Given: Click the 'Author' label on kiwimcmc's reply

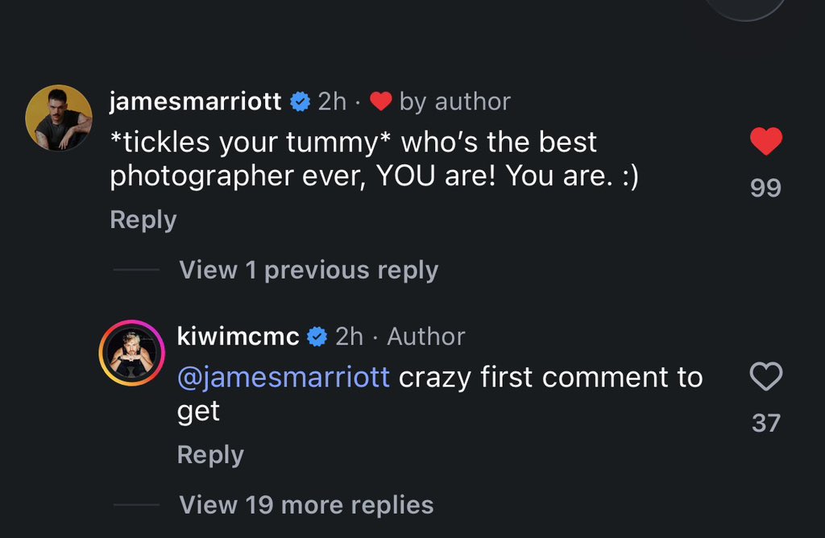Looking at the screenshot, I should [426, 337].
